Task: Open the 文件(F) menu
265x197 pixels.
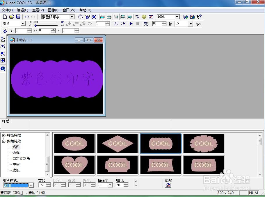Action: click(x=7, y=10)
